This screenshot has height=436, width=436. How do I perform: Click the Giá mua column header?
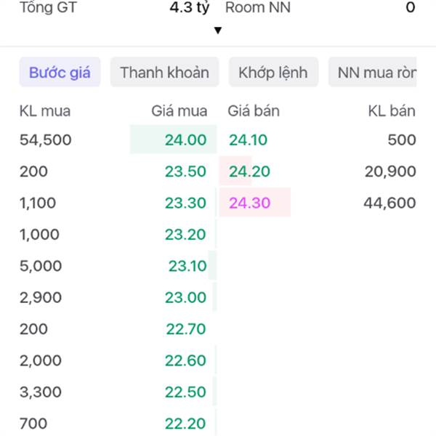[179, 111]
